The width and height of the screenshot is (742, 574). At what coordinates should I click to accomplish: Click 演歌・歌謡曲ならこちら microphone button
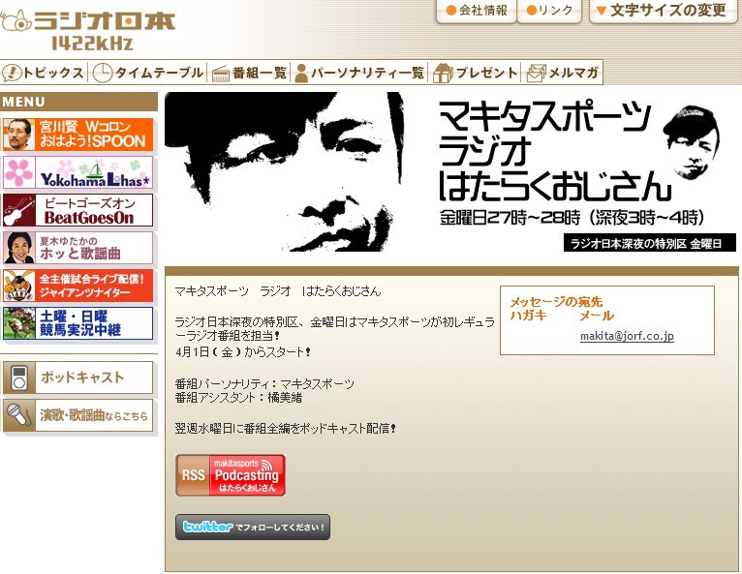click(x=78, y=415)
